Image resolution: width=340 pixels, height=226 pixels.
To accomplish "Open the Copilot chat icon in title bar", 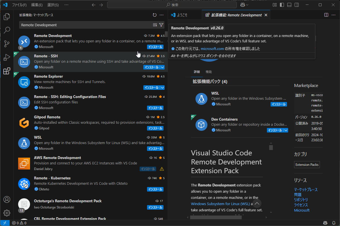I will coord(243,5).
